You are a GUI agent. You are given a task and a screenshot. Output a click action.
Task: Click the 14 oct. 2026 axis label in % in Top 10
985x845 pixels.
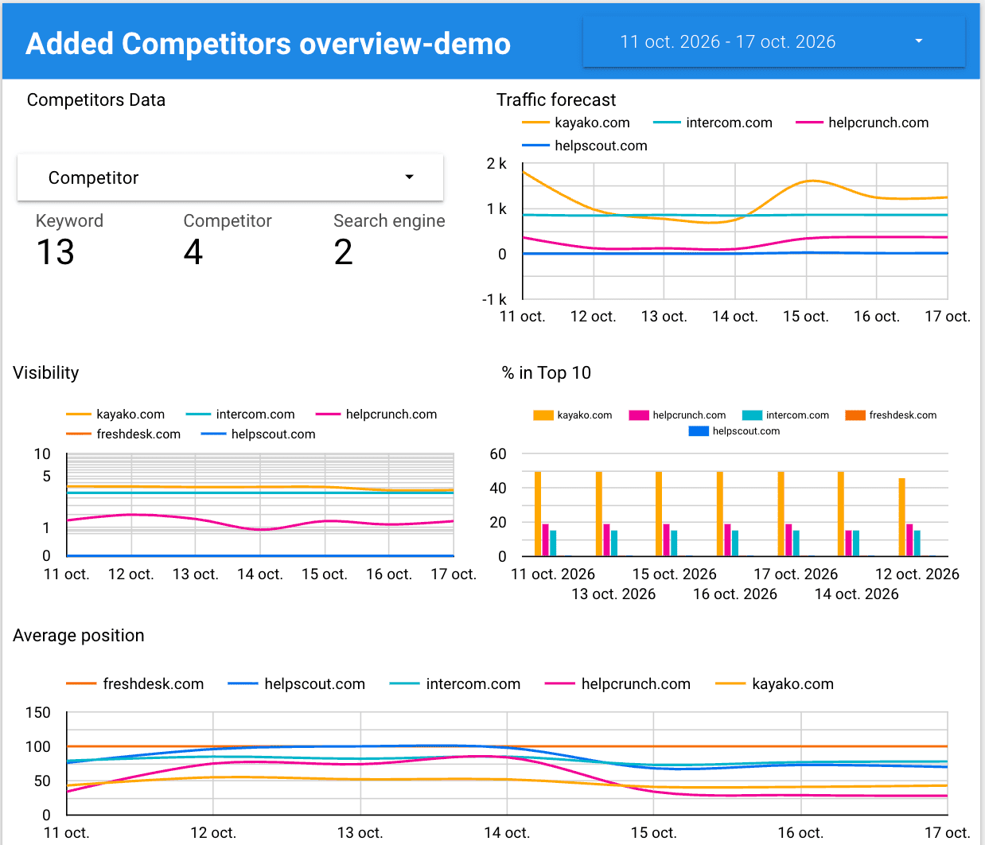point(857,594)
